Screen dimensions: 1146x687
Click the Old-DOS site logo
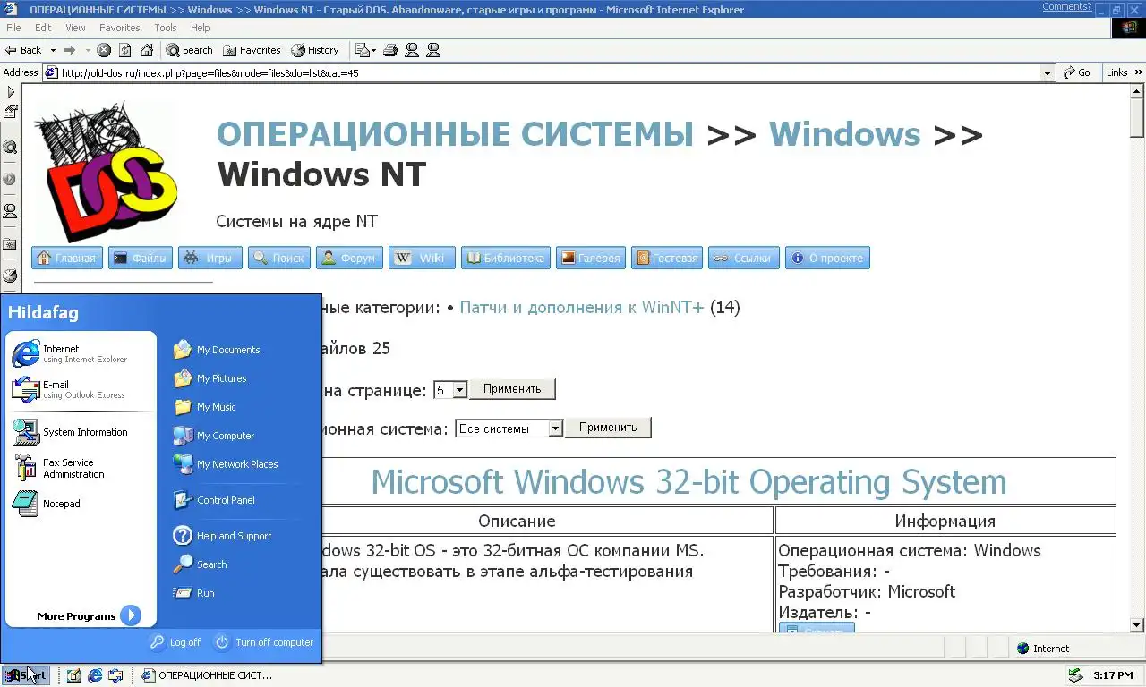tap(106, 170)
